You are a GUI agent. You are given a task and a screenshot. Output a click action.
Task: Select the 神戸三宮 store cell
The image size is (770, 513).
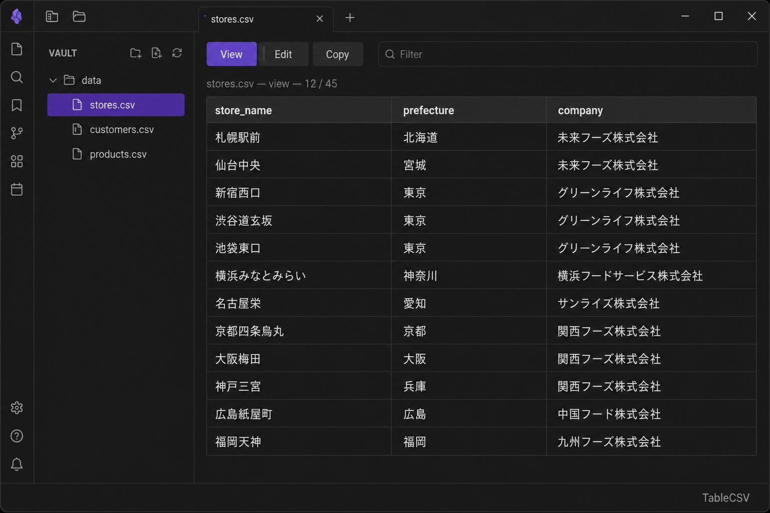click(x=299, y=386)
